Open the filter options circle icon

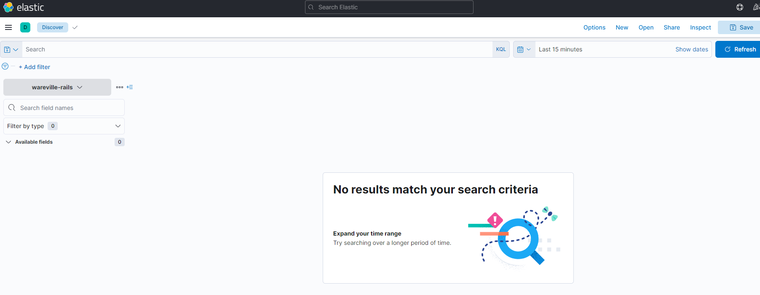5,66
